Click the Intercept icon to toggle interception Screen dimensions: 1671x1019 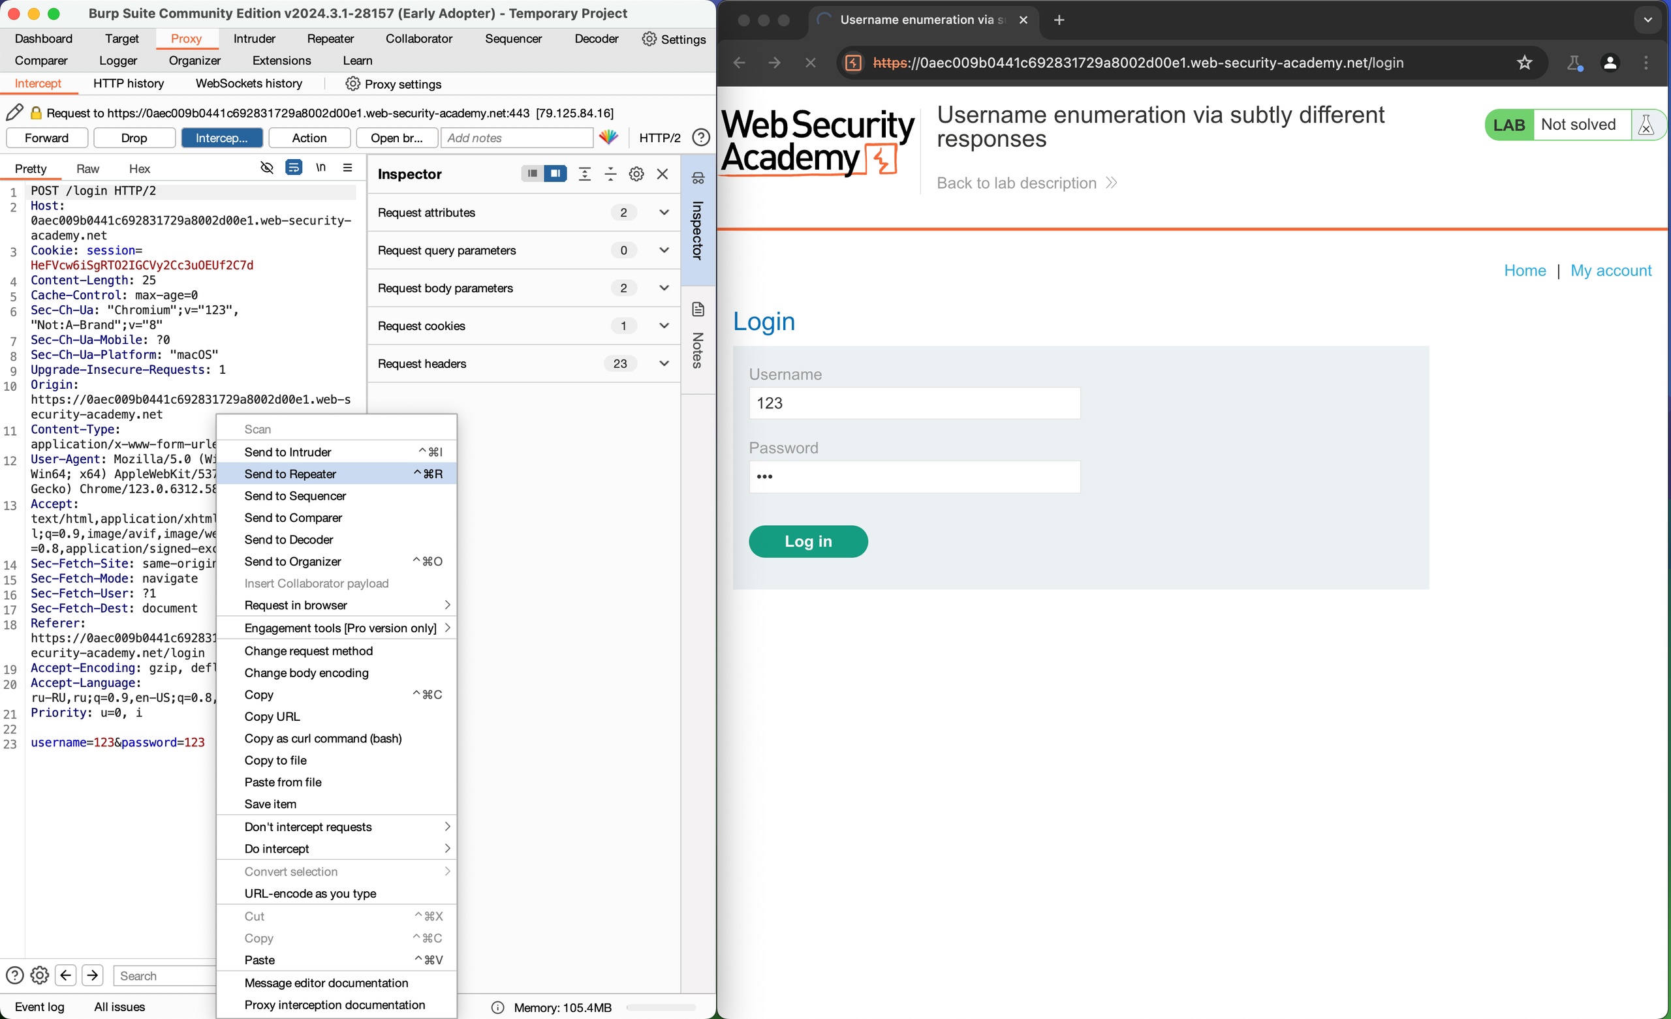click(221, 138)
